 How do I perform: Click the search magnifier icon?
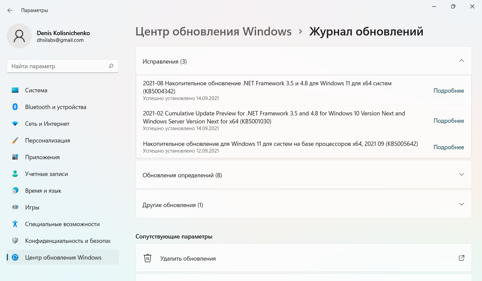(x=111, y=66)
